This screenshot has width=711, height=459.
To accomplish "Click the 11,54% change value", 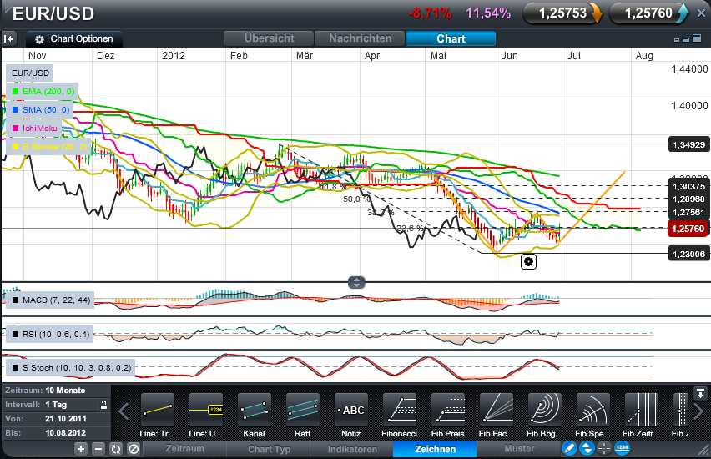I will click(x=488, y=13).
